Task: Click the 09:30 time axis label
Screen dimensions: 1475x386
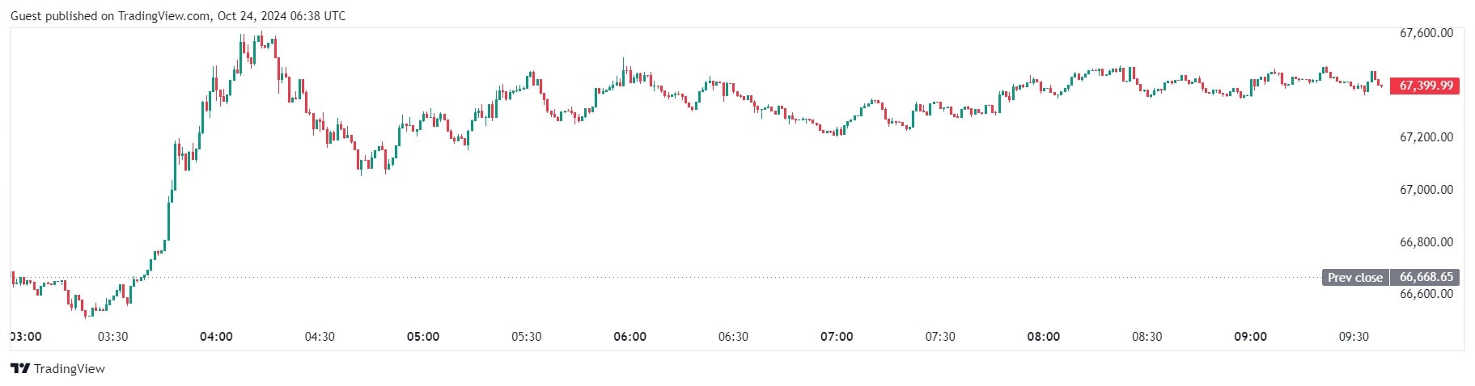Action: pos(1354,337)
